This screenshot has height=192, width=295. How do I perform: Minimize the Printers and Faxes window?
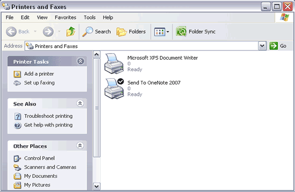(266, 7)
